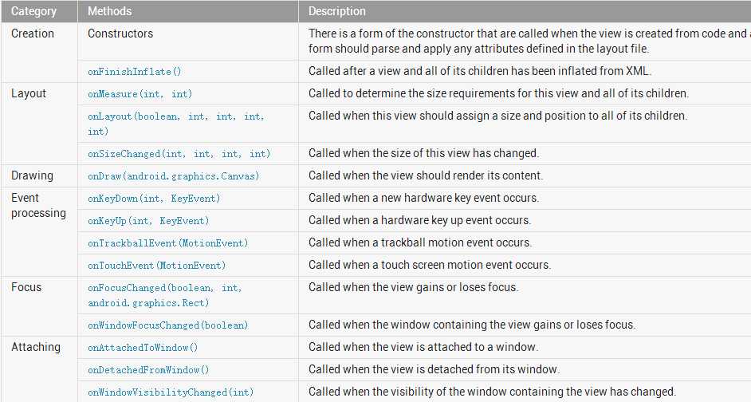Click description 'Called when a hardware key up event occurs'
Viewport: 751px width, 402px height.
pyautogui.click(x=420, y=220)
